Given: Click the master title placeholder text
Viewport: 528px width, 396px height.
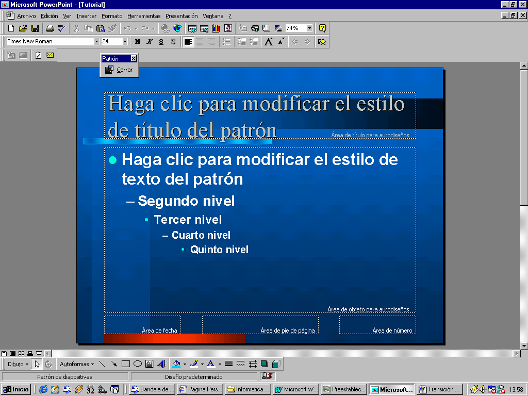Looking at the screenshot, I should pyautogui.click(x=256, y=117).
